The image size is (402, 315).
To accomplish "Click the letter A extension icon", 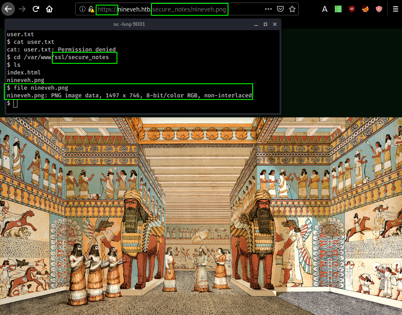I will (x=325, y=9).
